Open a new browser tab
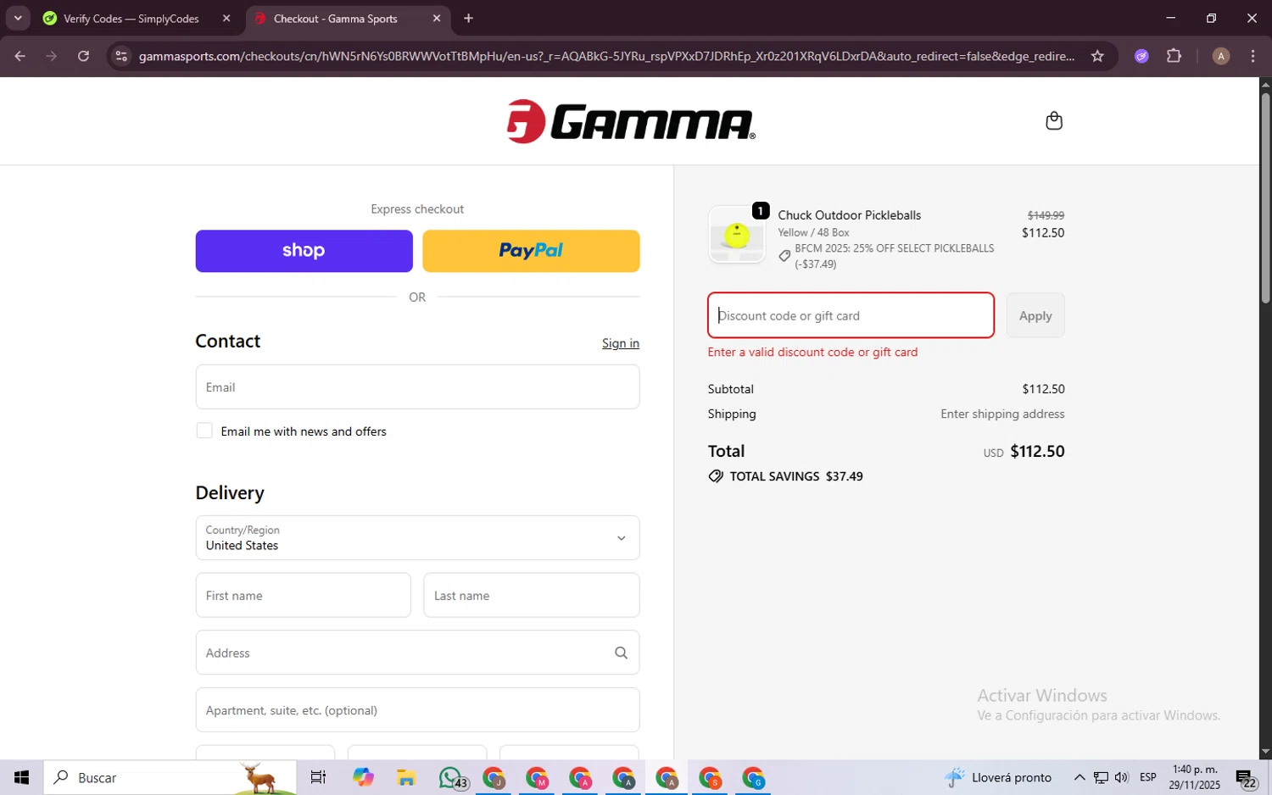The width and height of the screenshot is (1272, 795). (x=468, y=18)
